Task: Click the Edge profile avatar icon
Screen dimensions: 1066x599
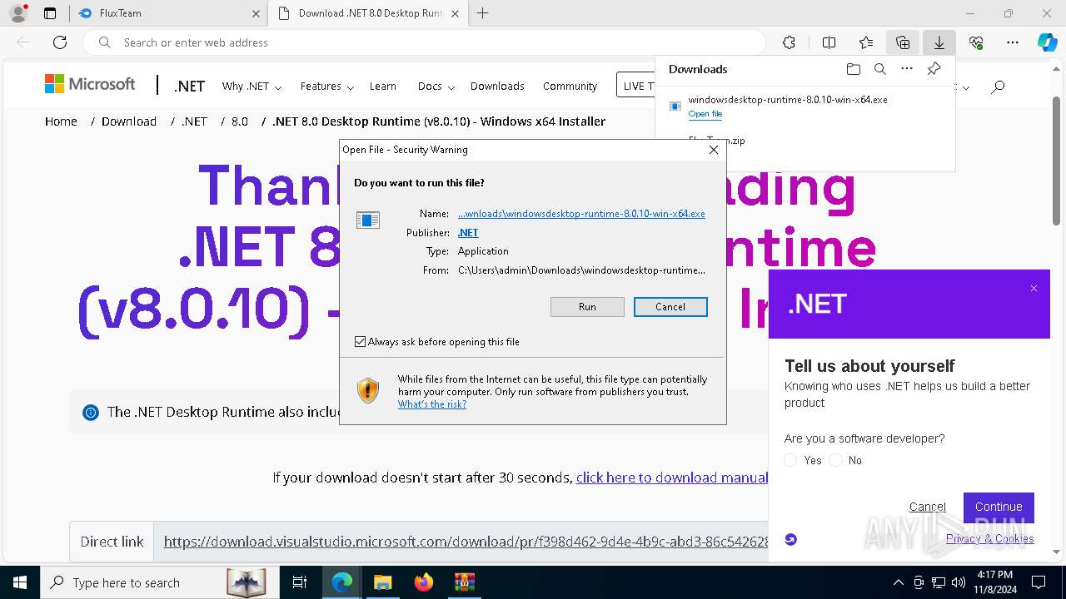Action: (x=18, y=13)
